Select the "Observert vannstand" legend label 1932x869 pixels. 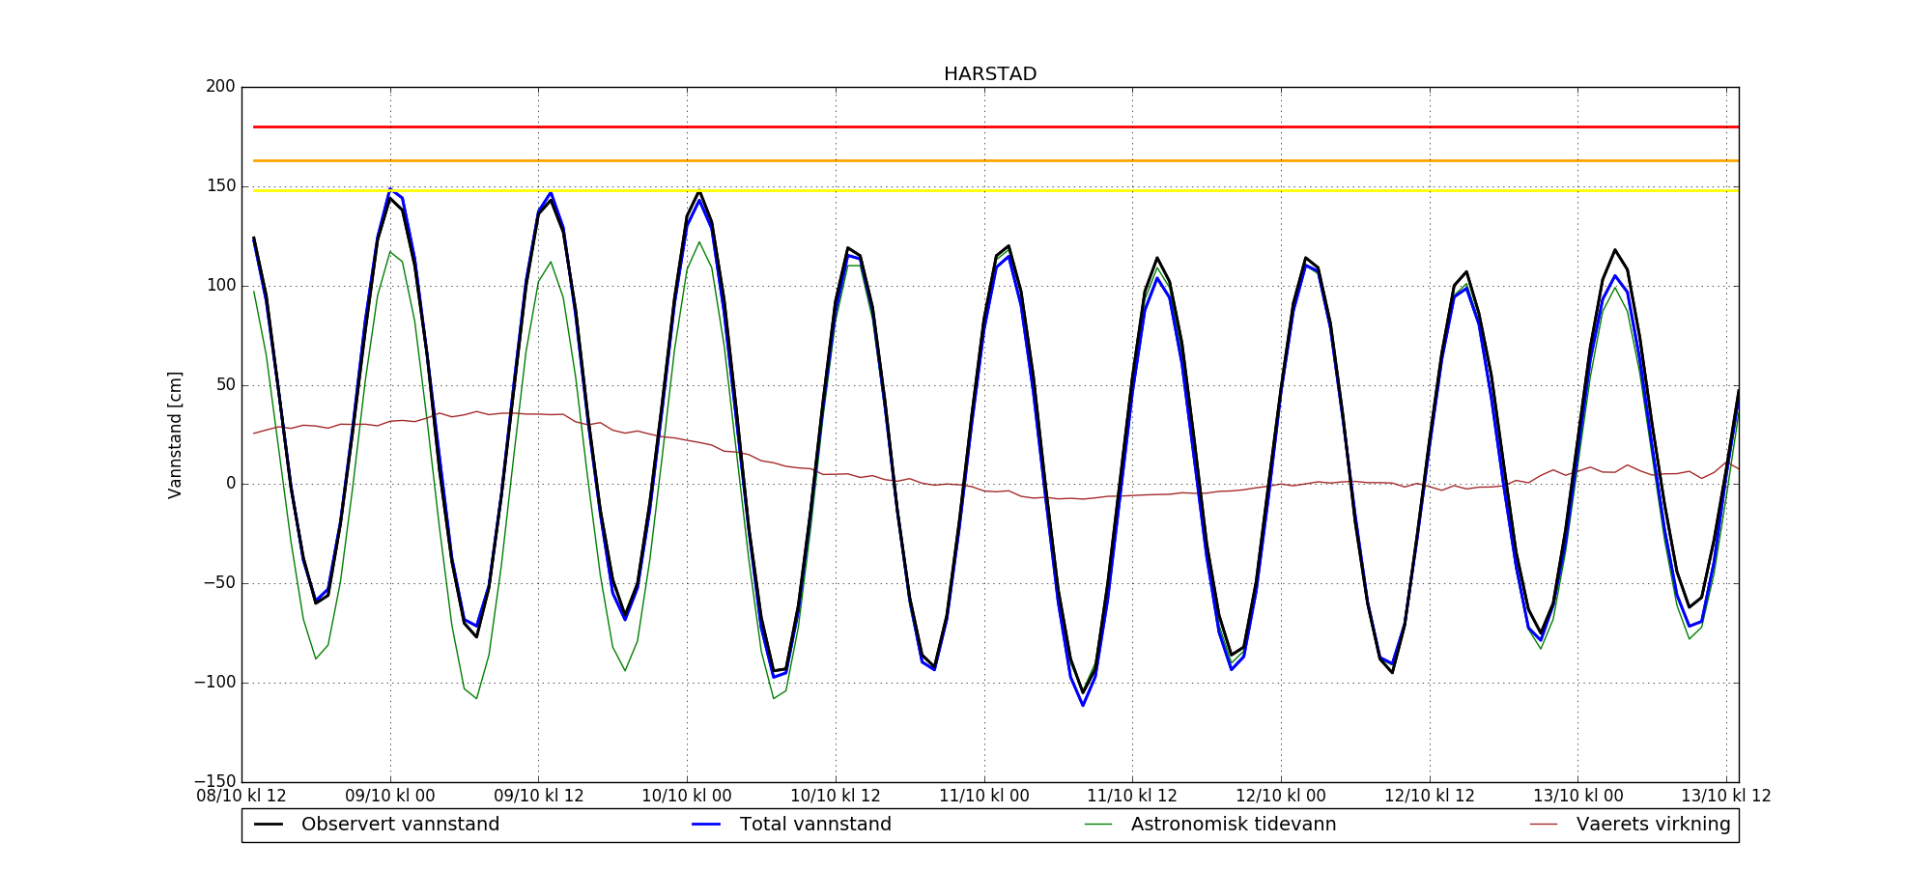[x=400, y=825]
